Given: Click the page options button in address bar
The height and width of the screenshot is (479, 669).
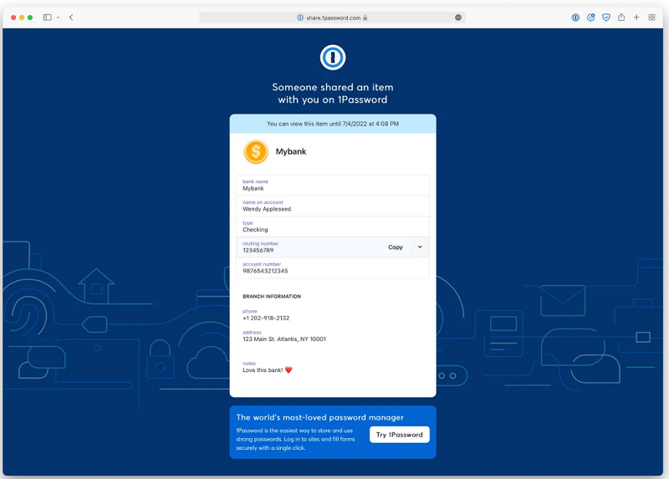Looking at the screenshot, I should coord(458,18).
